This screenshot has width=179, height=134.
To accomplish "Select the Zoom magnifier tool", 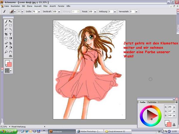I will click(x=6, y=52).
